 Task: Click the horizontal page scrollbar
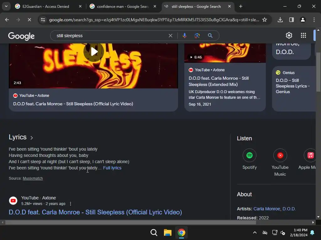130,222
